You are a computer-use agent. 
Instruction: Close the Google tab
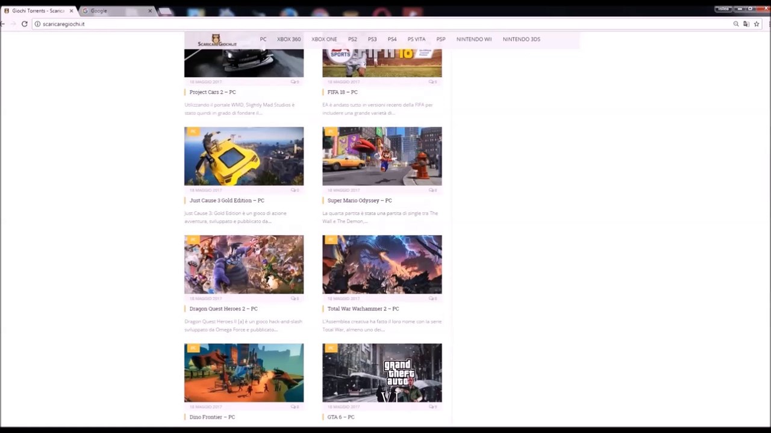[150, 11]
